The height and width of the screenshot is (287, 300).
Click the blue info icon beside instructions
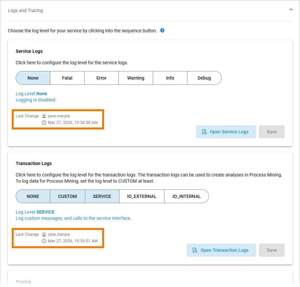point(162,31)
